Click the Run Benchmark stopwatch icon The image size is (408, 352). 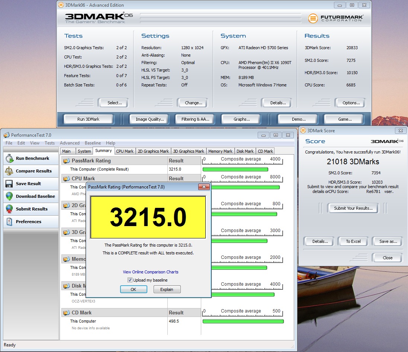coord(9,158)
